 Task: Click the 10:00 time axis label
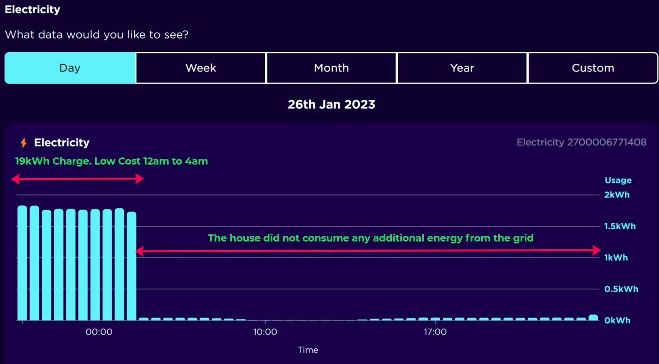point(265,332)
